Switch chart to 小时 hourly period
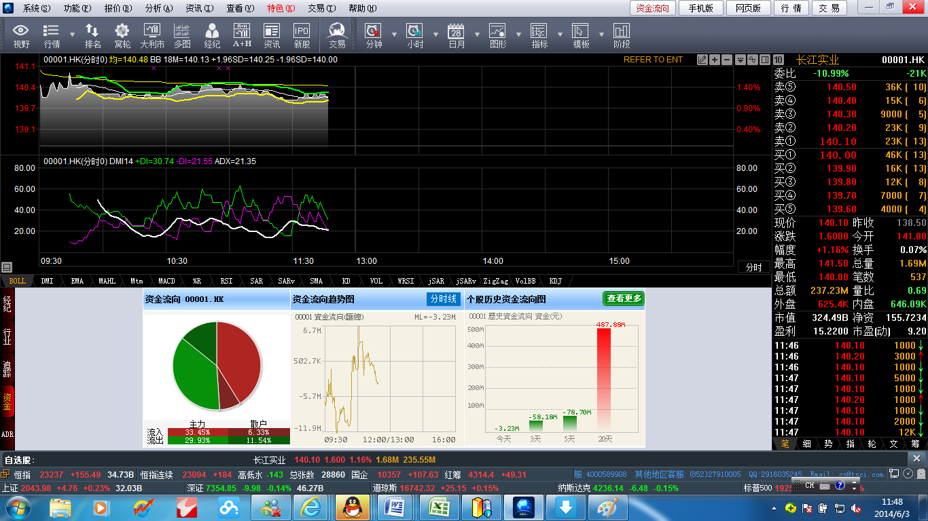Screen dimensions: 928x521 415,35
